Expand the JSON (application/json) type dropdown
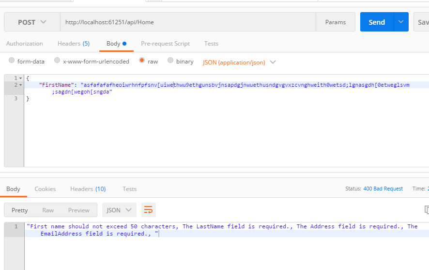Viewport: 429px width, 270px height. pyautogui.click(x=273, y=62)
